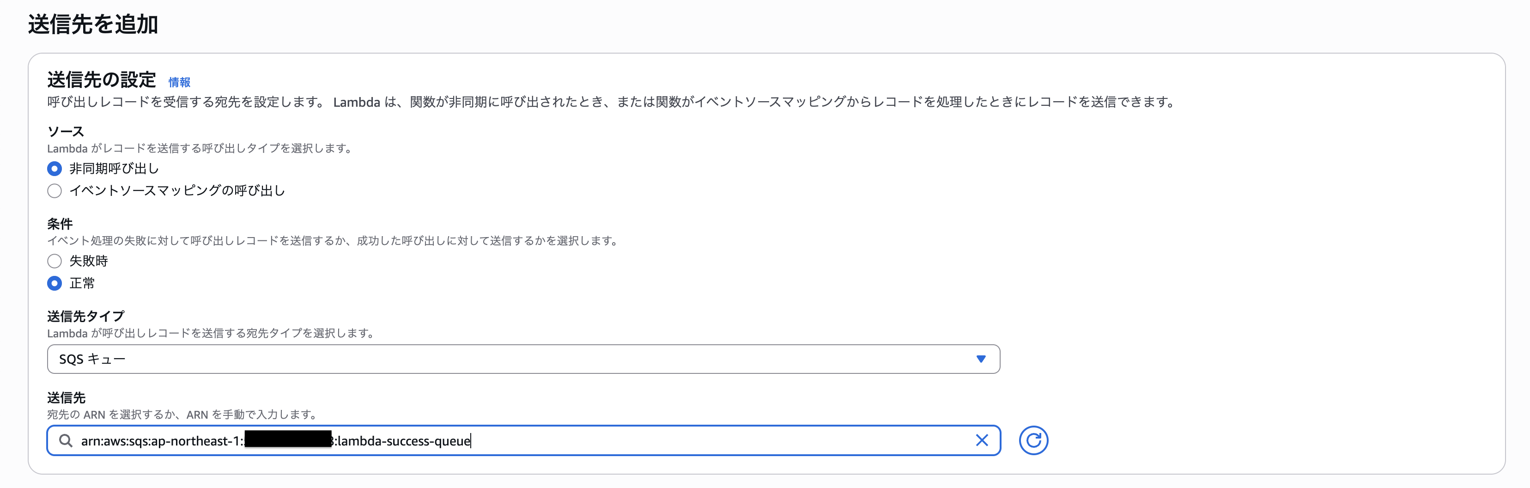The height and width of the screenshot is (488, 1530).
Task: Choose イベントソースマッピングの呼び出し as the source
Action: 55,191
